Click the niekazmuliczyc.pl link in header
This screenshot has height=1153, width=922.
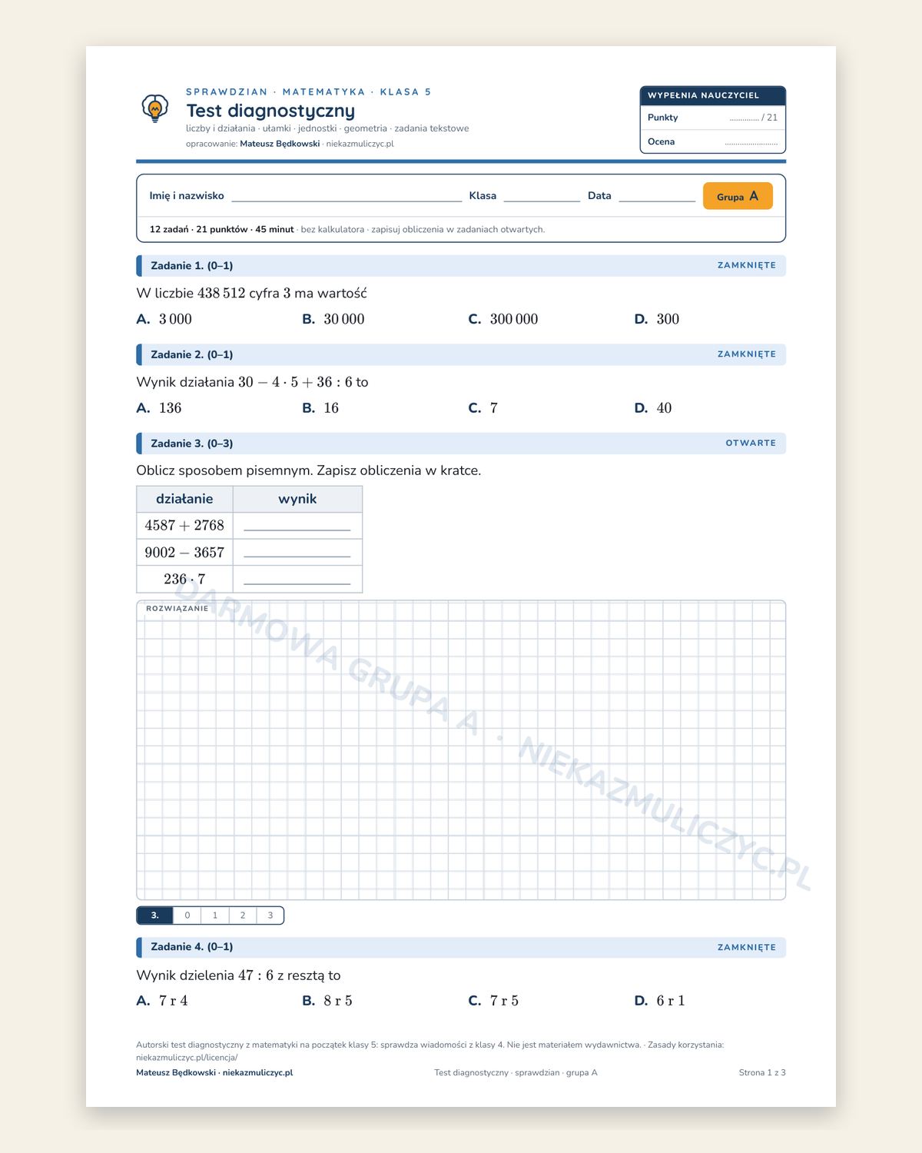[360, 144]
